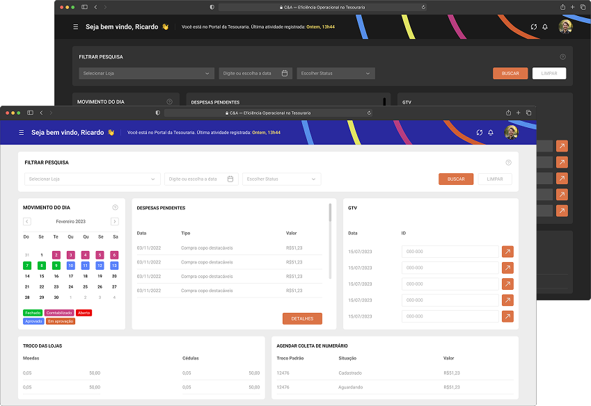Expand Escolher Status dropdown in dark window
The height and width of the screenshot is (406, 591).
(x=336, y=74)
